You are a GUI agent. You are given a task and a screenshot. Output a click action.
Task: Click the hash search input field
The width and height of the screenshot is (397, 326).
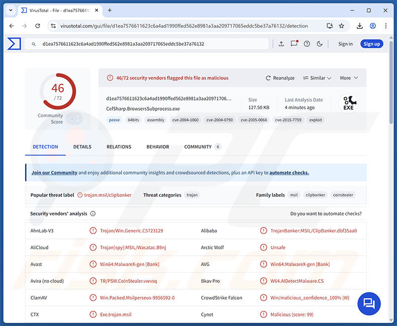151,44
